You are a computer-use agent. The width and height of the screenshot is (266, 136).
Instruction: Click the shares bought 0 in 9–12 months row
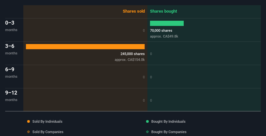(151, 100)
